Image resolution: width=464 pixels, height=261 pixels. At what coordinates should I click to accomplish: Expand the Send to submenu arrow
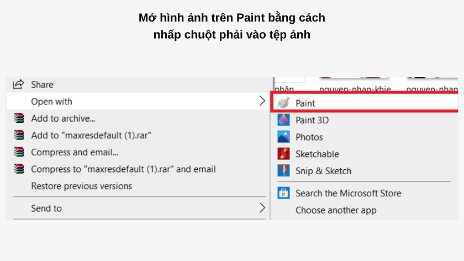click(262, 208)
